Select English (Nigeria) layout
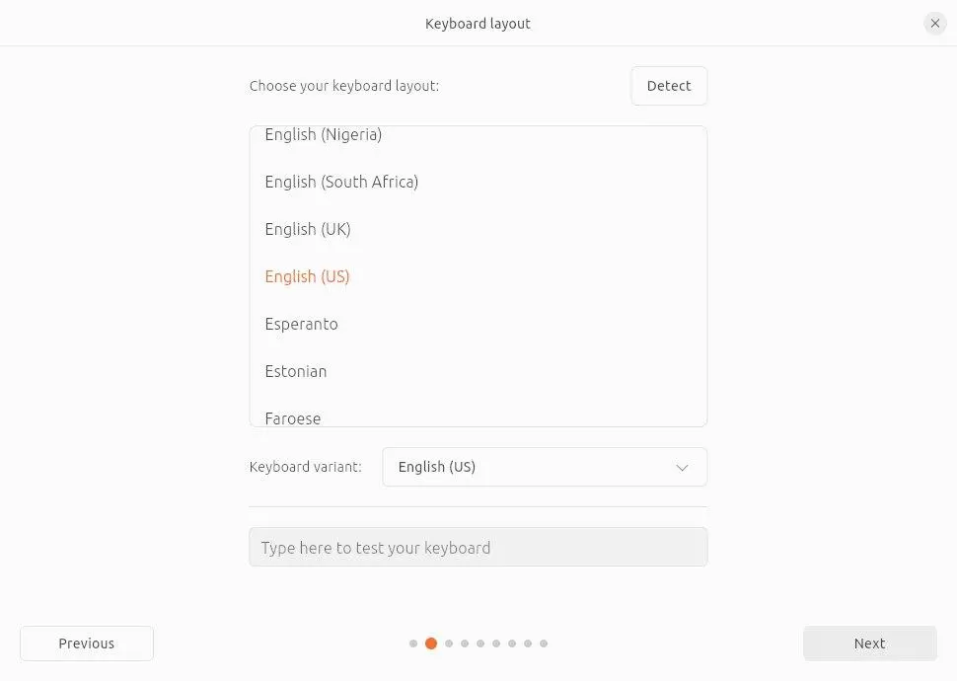 324,135
